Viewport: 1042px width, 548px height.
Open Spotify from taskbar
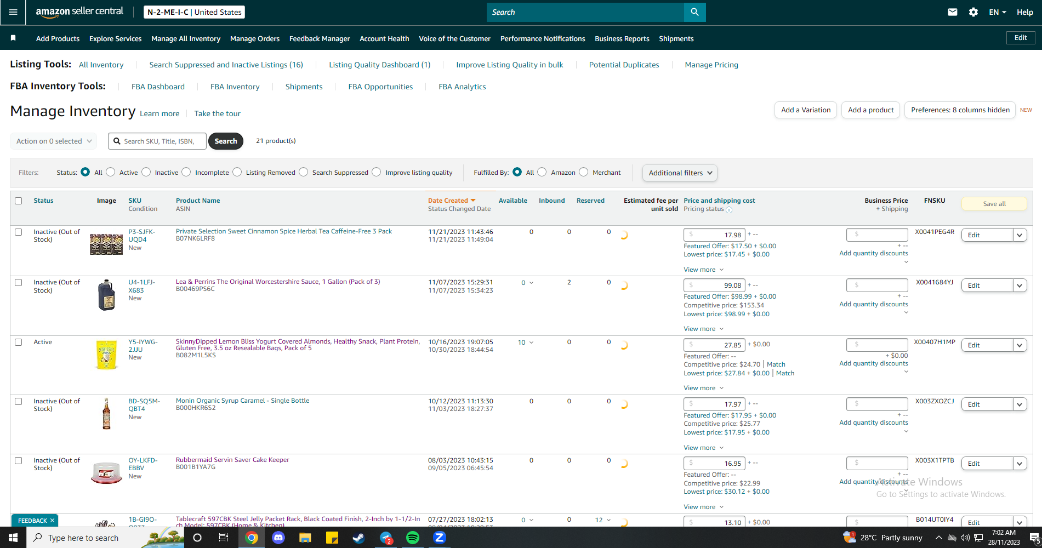point(413,538)
